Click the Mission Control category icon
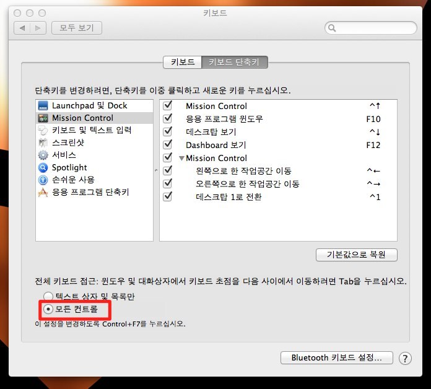Image resolution: width=431 pixels, height=389 pixels. pyautogui.click(x=43, y=118)
